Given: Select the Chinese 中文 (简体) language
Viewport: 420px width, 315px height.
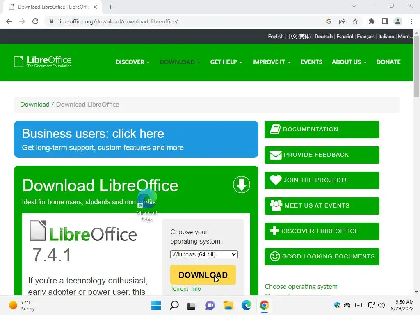Looking at the screenshot, I should click(299, 37).
